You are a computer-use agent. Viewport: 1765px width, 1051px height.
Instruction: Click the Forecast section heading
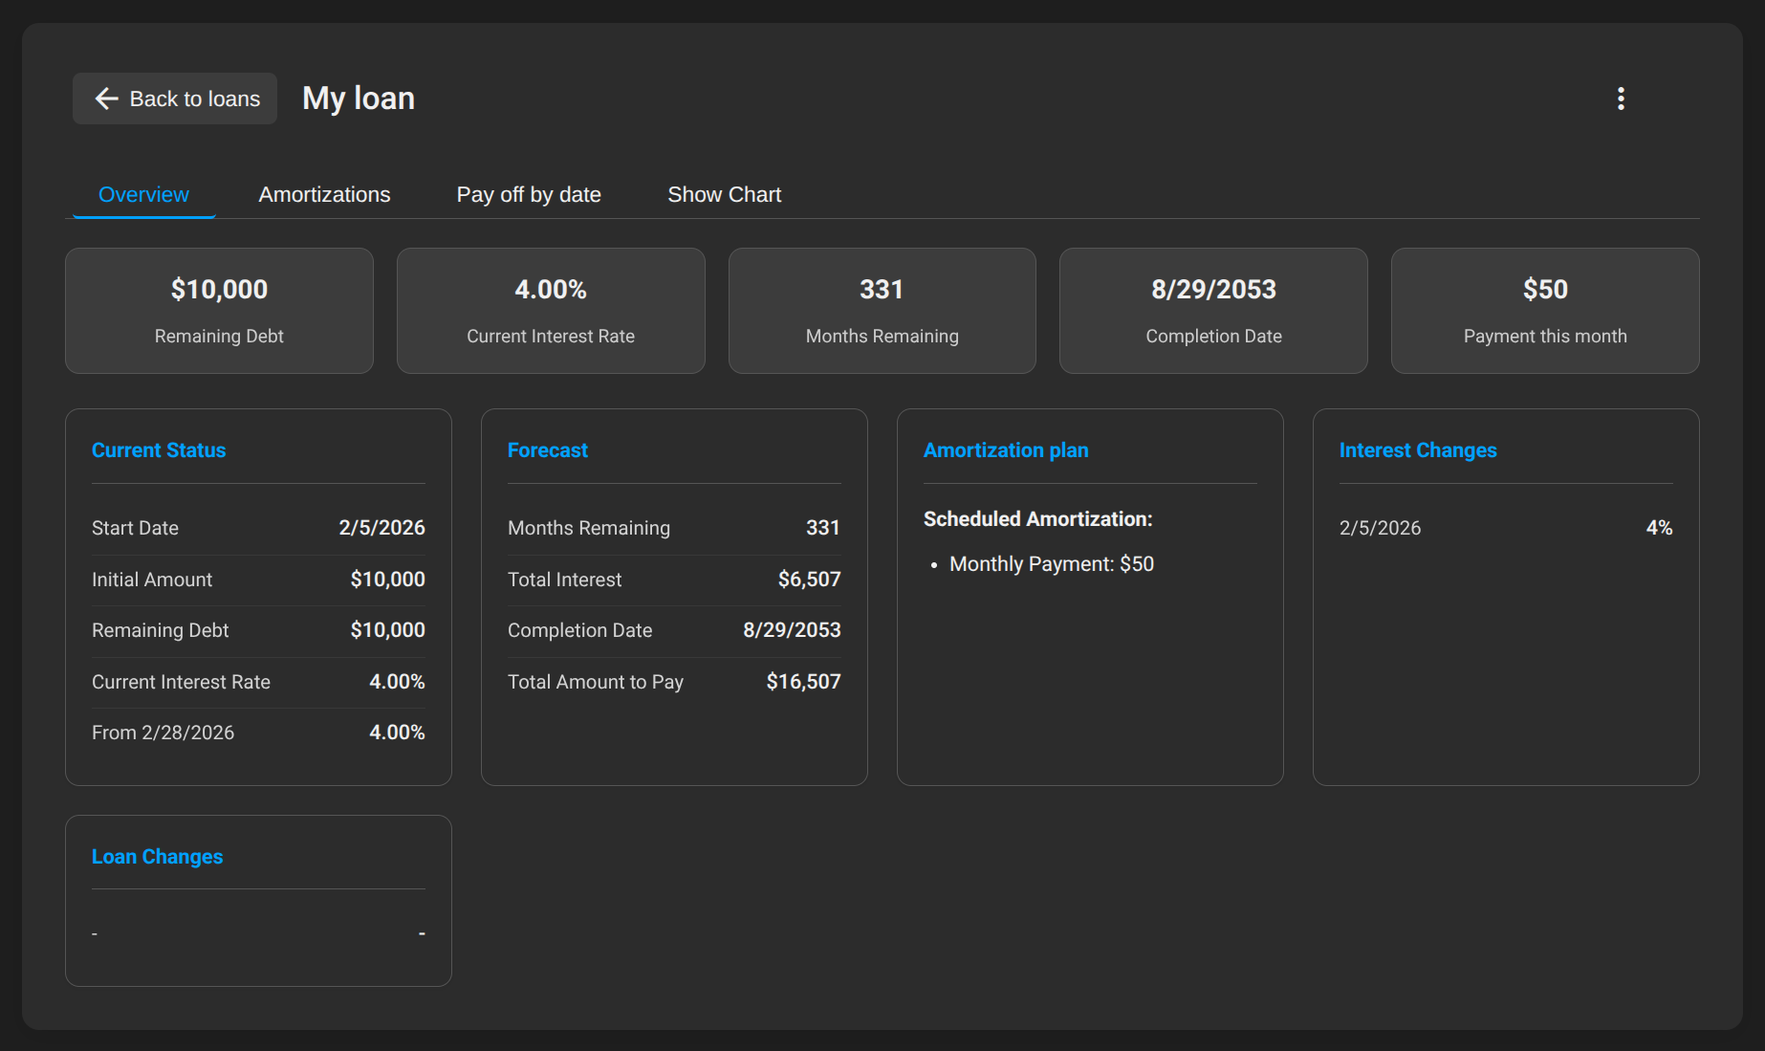pyautogui.click(x=547, y=449)
